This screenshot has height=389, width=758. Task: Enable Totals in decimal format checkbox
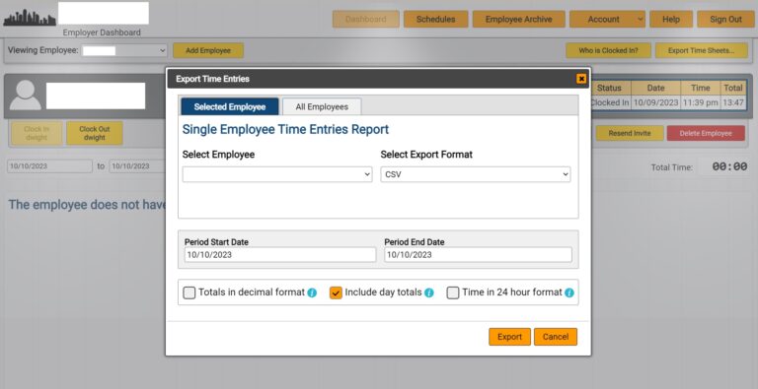[189, 292]
